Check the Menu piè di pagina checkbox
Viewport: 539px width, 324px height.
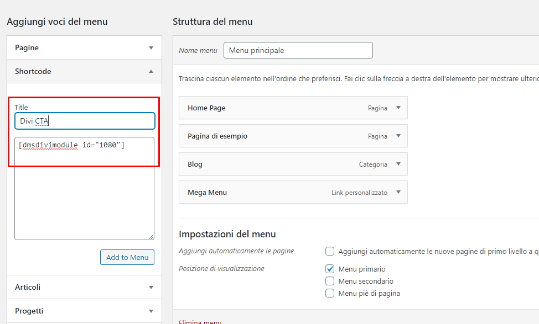coord(330,293)
